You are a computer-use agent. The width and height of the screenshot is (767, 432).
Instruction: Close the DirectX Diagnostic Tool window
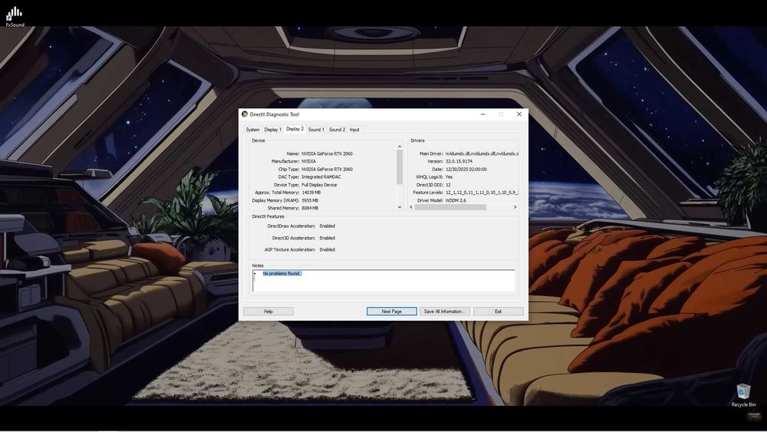[x=519, y=114]
